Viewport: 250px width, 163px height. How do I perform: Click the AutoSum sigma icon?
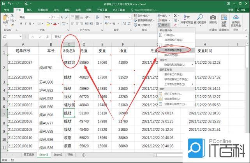click(175, 16)
